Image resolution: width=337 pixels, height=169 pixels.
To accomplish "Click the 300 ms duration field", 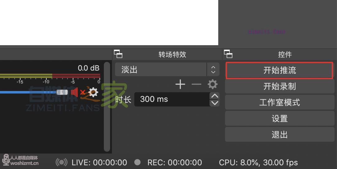I will click(x=172, y=99).
